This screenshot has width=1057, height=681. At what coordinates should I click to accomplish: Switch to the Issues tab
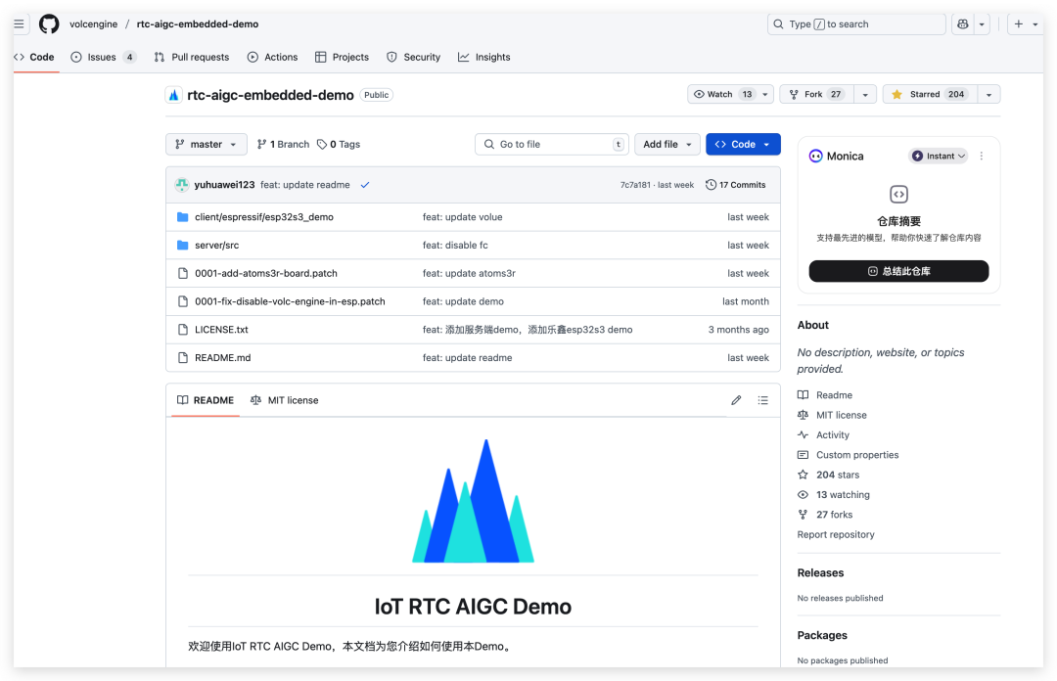coord(104,58)
